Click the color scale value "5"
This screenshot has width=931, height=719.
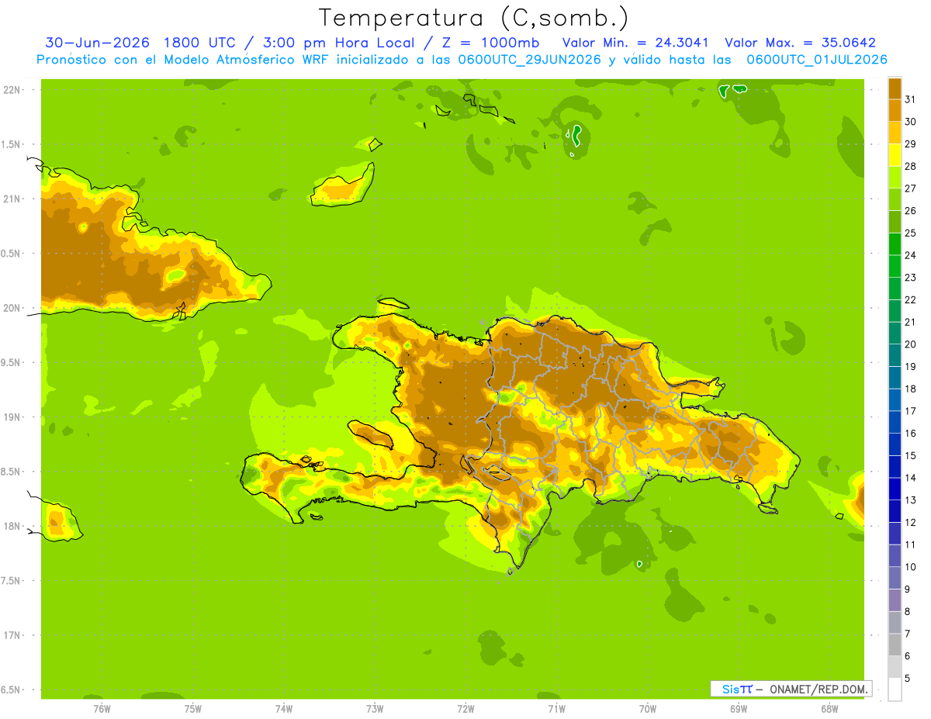908,679
